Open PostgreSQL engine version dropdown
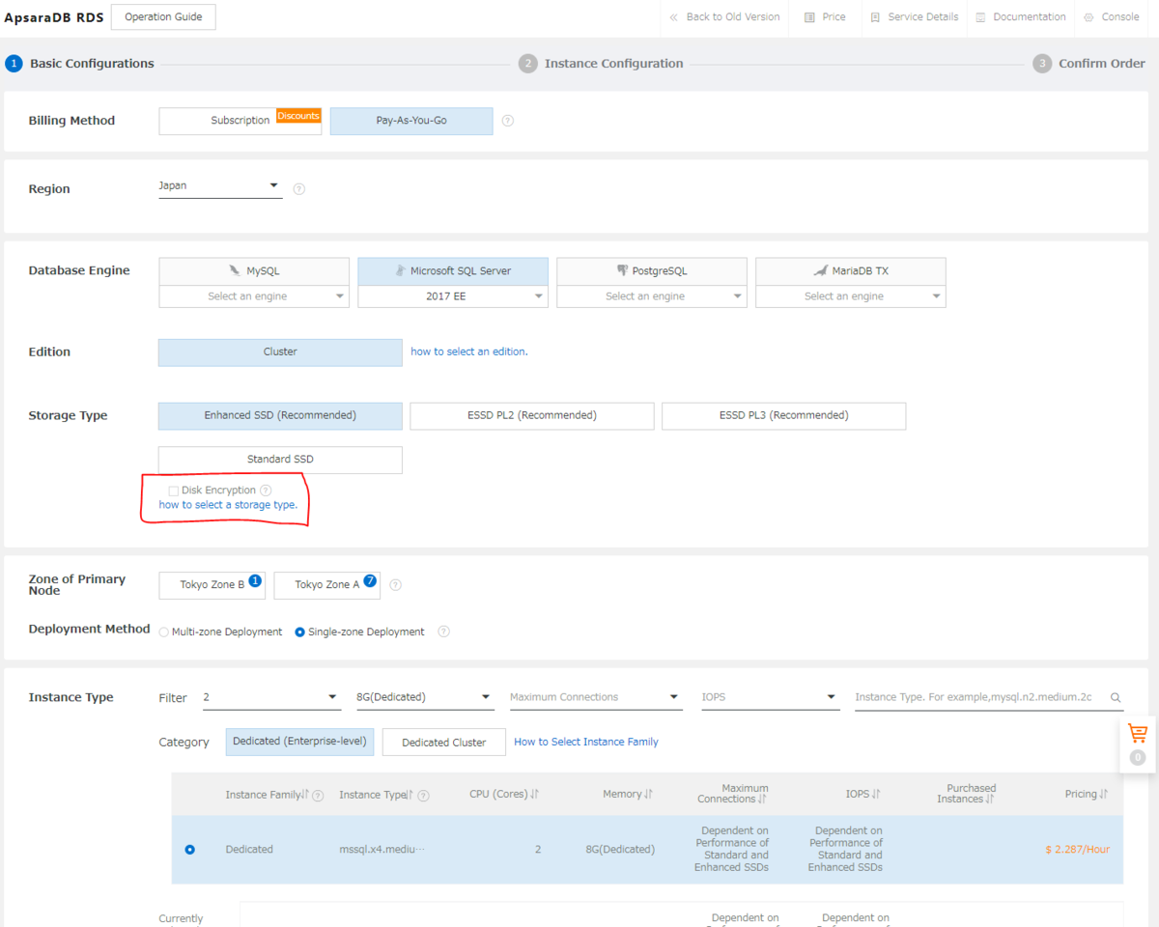1159x927 pixels. 652,296
